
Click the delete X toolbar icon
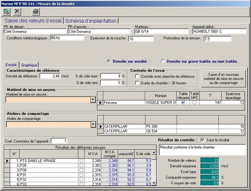[17, 11]
